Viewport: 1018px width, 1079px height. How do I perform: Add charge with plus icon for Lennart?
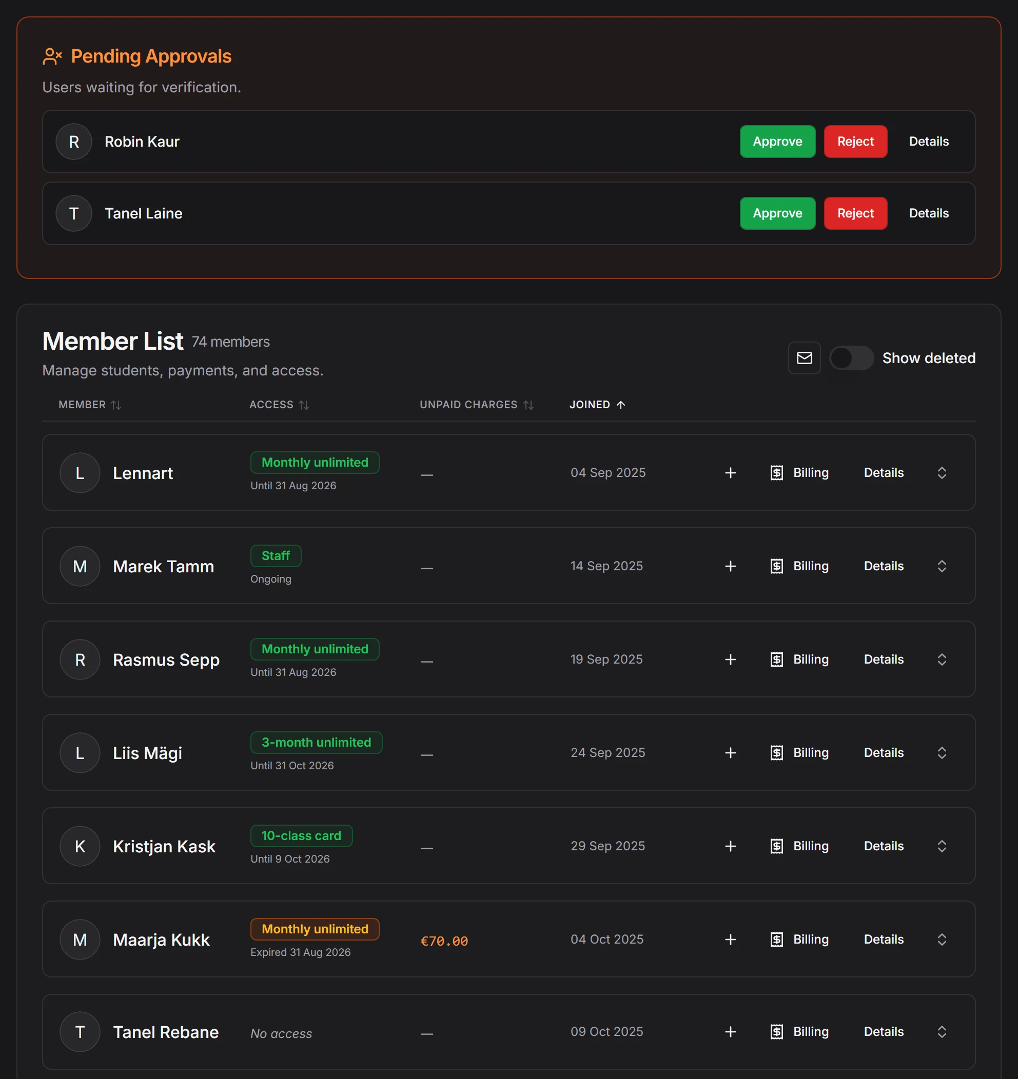pos(730,473)
